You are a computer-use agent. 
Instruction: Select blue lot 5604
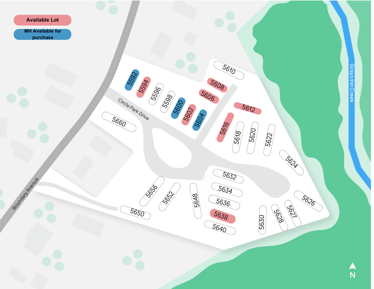[199, 120]
